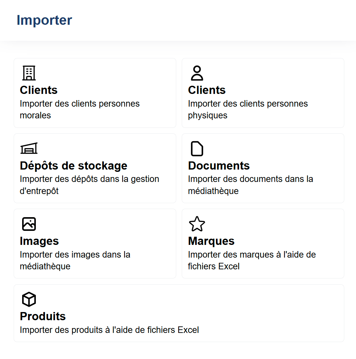Open the Produits import heading
This screenshot has height=359, width=356.
pos(43,316)
